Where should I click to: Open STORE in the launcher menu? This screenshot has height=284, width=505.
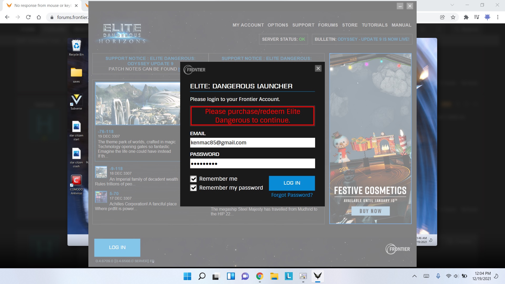tap(350, 25)
